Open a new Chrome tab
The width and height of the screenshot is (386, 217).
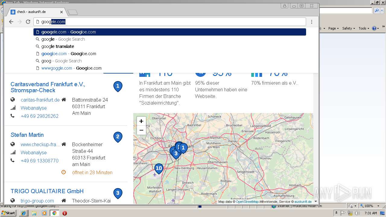(73, 12)
